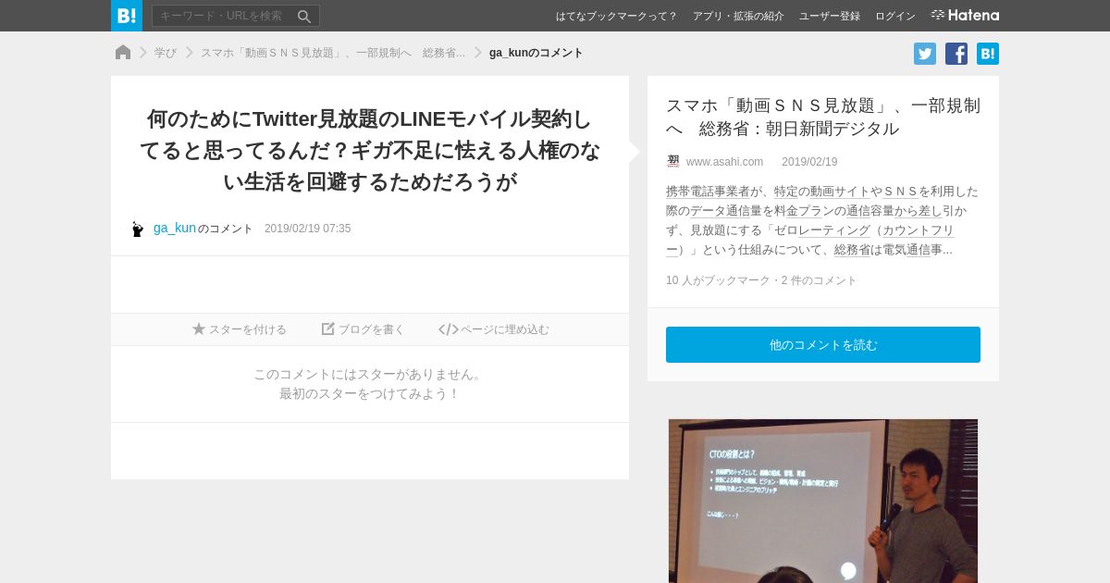Image resolution: width=1110 pixels, height=583 pixels.
Task: Click the Hatena Bookmark B! logo
Action: 127,16
